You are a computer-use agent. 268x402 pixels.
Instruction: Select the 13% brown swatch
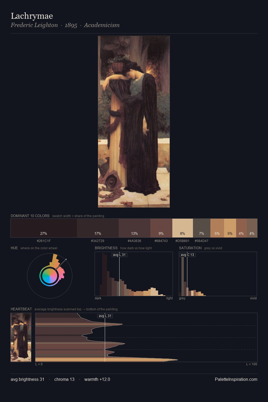[135, 228]
